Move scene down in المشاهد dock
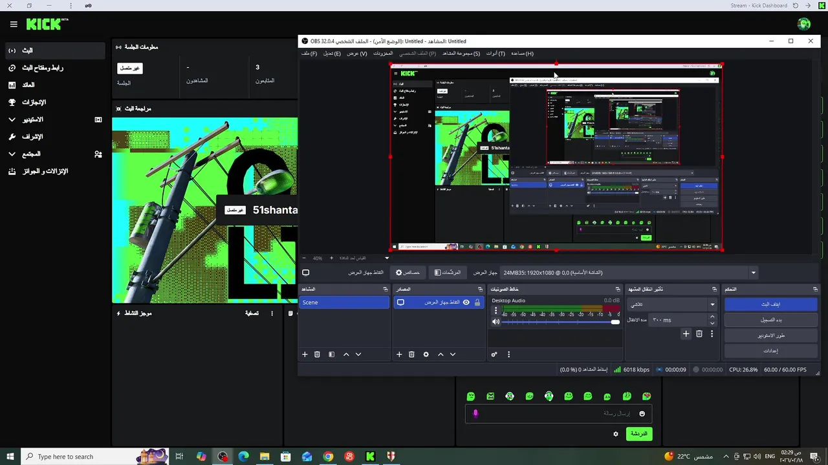 click(x=358, y=354)
